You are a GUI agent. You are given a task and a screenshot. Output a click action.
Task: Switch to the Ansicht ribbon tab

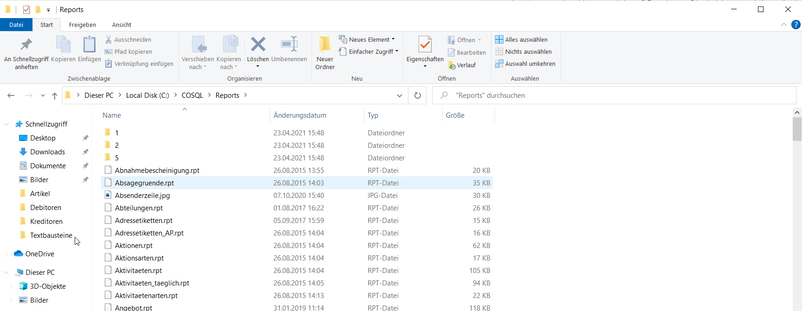pos(121,25)
